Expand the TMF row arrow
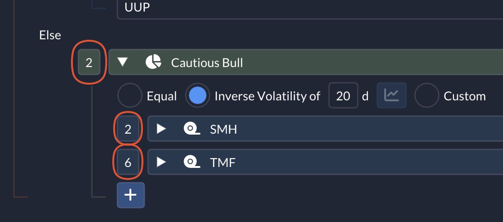 [161, 162]
